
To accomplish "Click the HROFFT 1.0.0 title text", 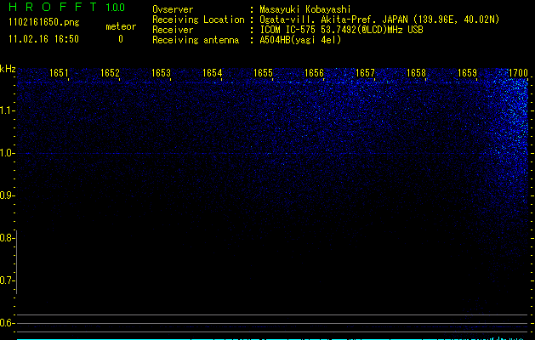I will tap(67, 7).
